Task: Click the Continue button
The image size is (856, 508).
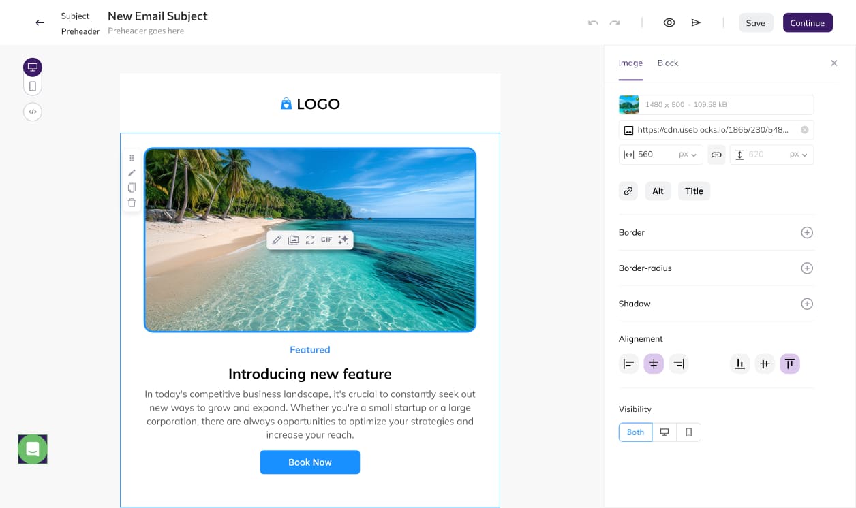Action: 807,22
